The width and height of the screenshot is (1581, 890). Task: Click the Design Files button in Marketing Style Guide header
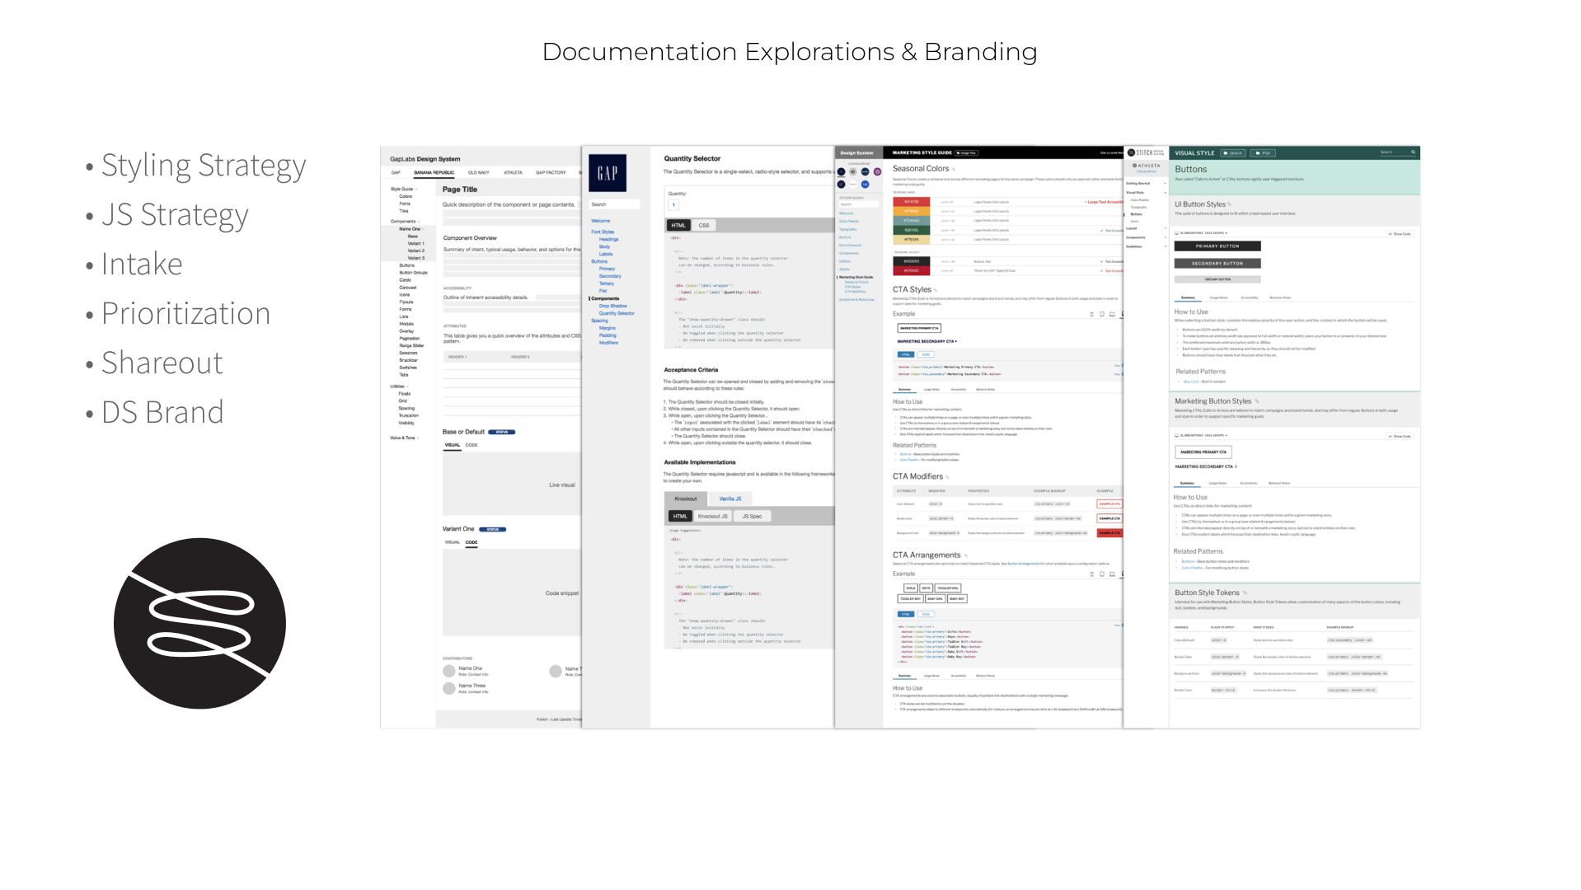[x=968, y=153]
